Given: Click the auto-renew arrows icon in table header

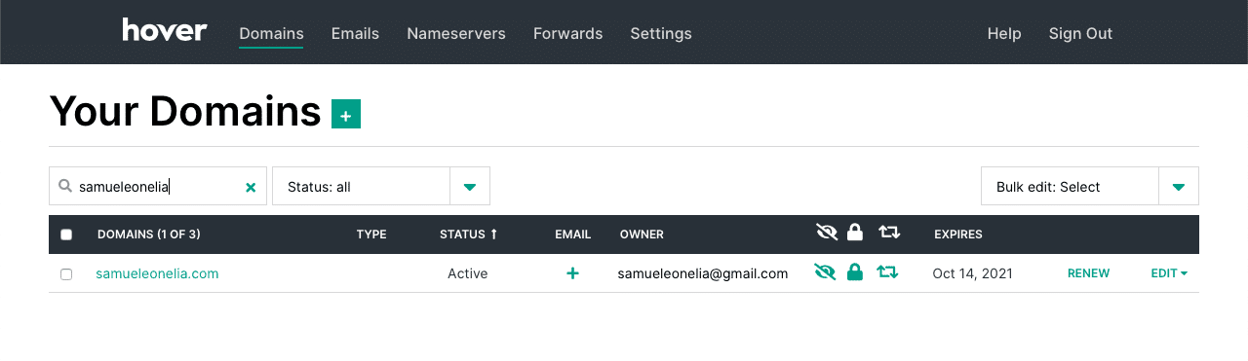Looking at the screenshot, I should (x=888, y=233).
